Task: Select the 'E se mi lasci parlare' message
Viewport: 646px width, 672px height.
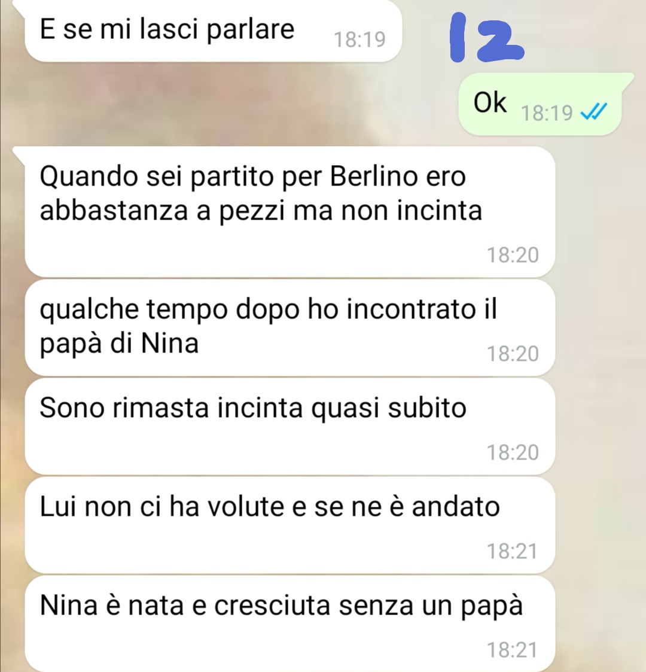Action: pyautogui.click(x=214, y=31)
